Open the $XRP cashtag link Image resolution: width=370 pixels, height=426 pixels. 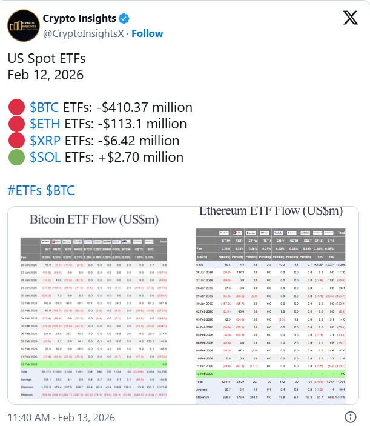point(44,141)
